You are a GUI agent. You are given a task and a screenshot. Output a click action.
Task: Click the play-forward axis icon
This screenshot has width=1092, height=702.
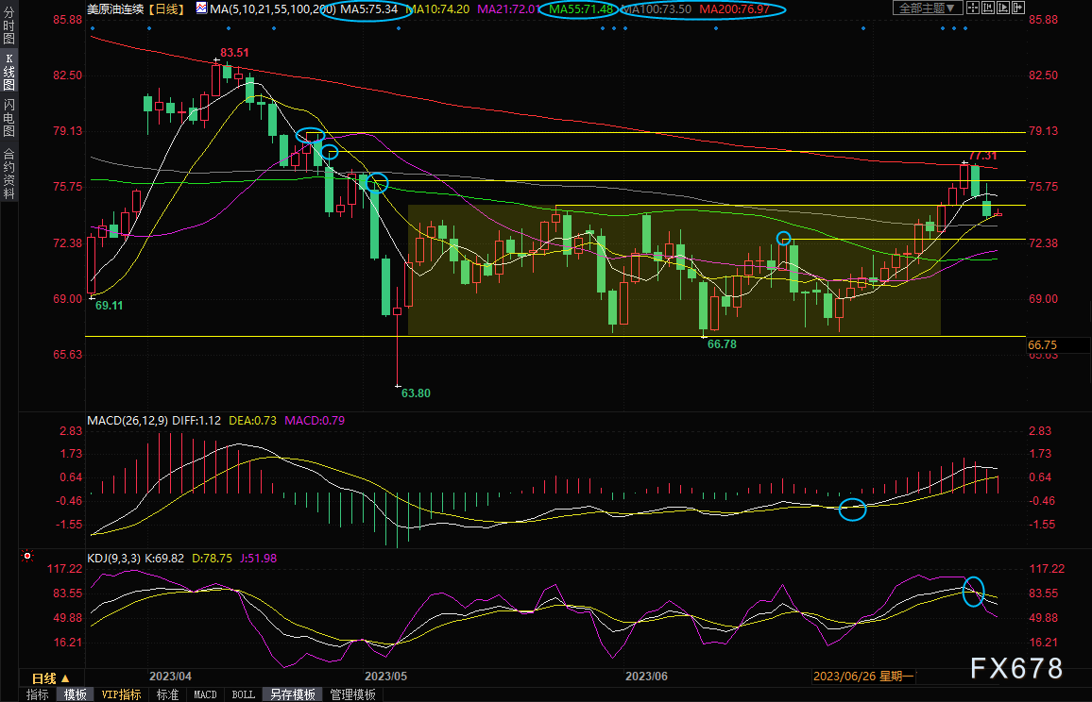tap(1003, 8)
